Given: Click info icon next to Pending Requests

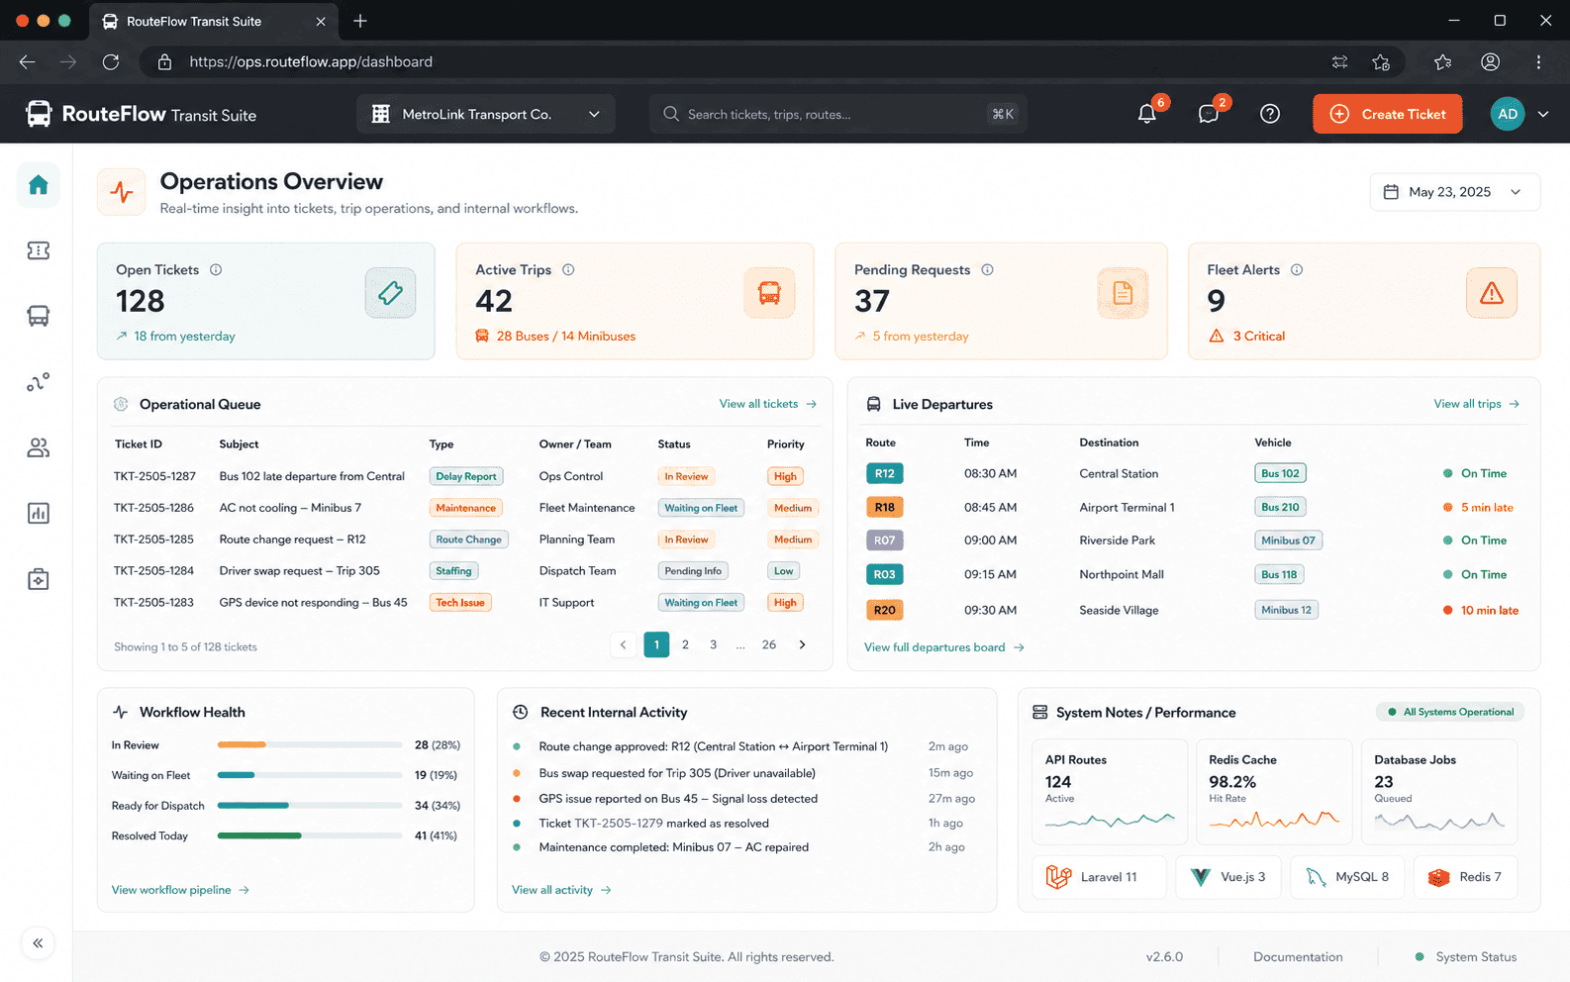Looking at the screenshot, I should tap(987, 269).
